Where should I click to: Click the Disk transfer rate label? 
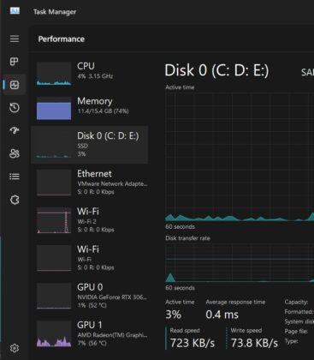187,238
